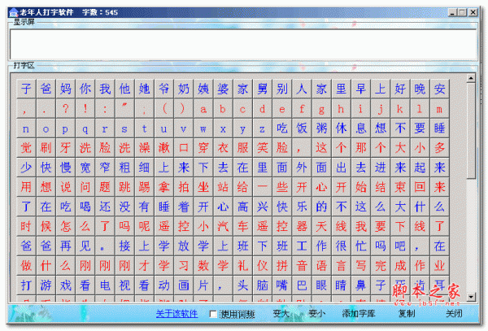This screenshot has width=488, height=331.
Task: Pick the 乐 character key
Action: (x=302, y=207)
